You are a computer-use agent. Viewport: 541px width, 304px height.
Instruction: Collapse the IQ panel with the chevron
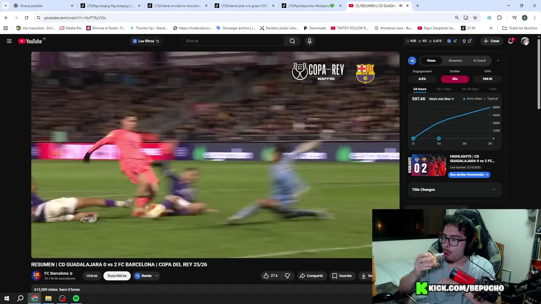click(x=498, y=60)
